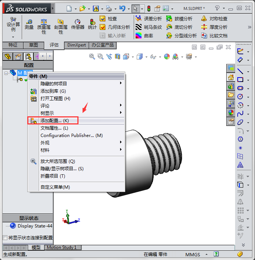Click the 检查 check tool checkbox icon

(x=103, y=18)
